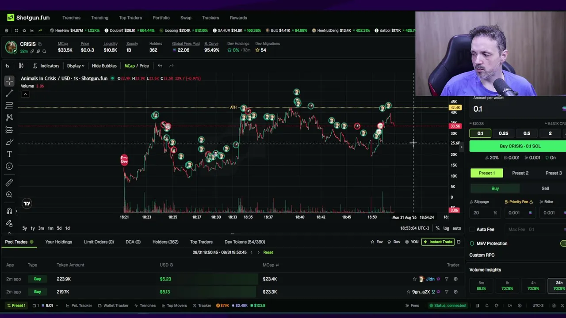Edit Amount per wallet field
Image resolution: width=566 pixels, height=318 pixels.
pyautogui.click(x=517, y=109)
